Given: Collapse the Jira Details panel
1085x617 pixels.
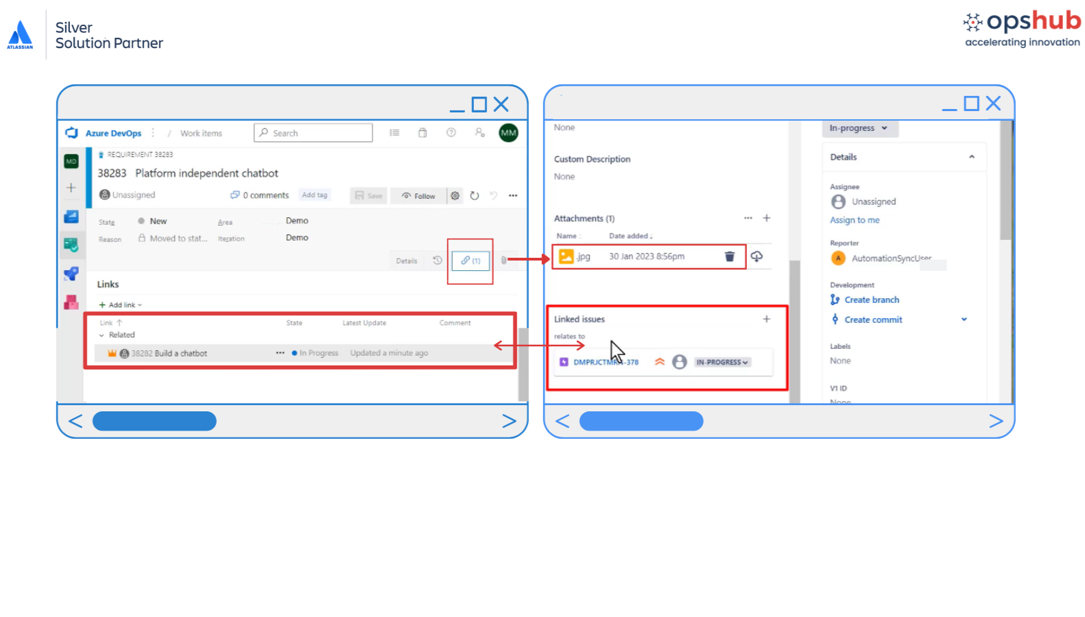Looking at the screenshot, I should click(x=972, y=157).
